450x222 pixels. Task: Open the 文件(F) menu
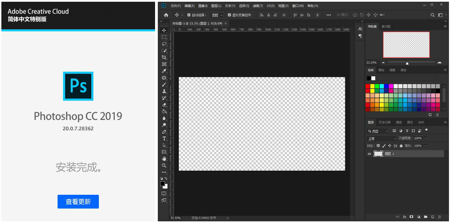click(x=176, y=6)
